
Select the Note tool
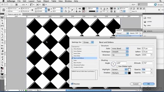coord(2,57)
